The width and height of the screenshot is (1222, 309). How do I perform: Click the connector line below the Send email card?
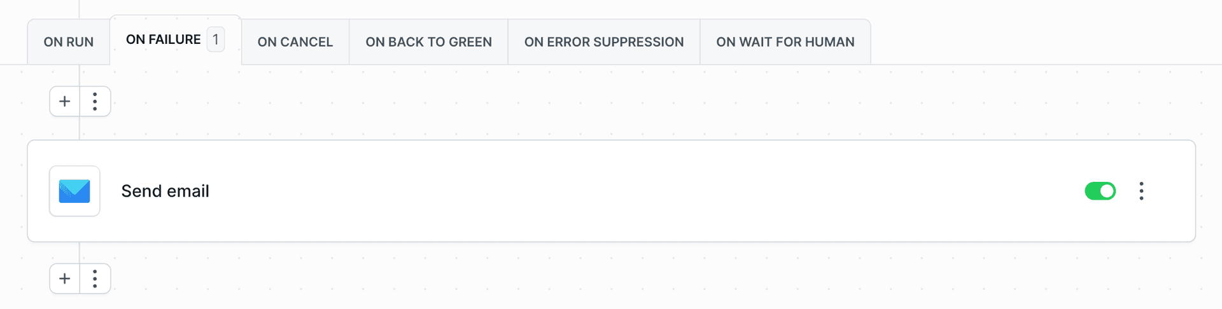(80, 252)
